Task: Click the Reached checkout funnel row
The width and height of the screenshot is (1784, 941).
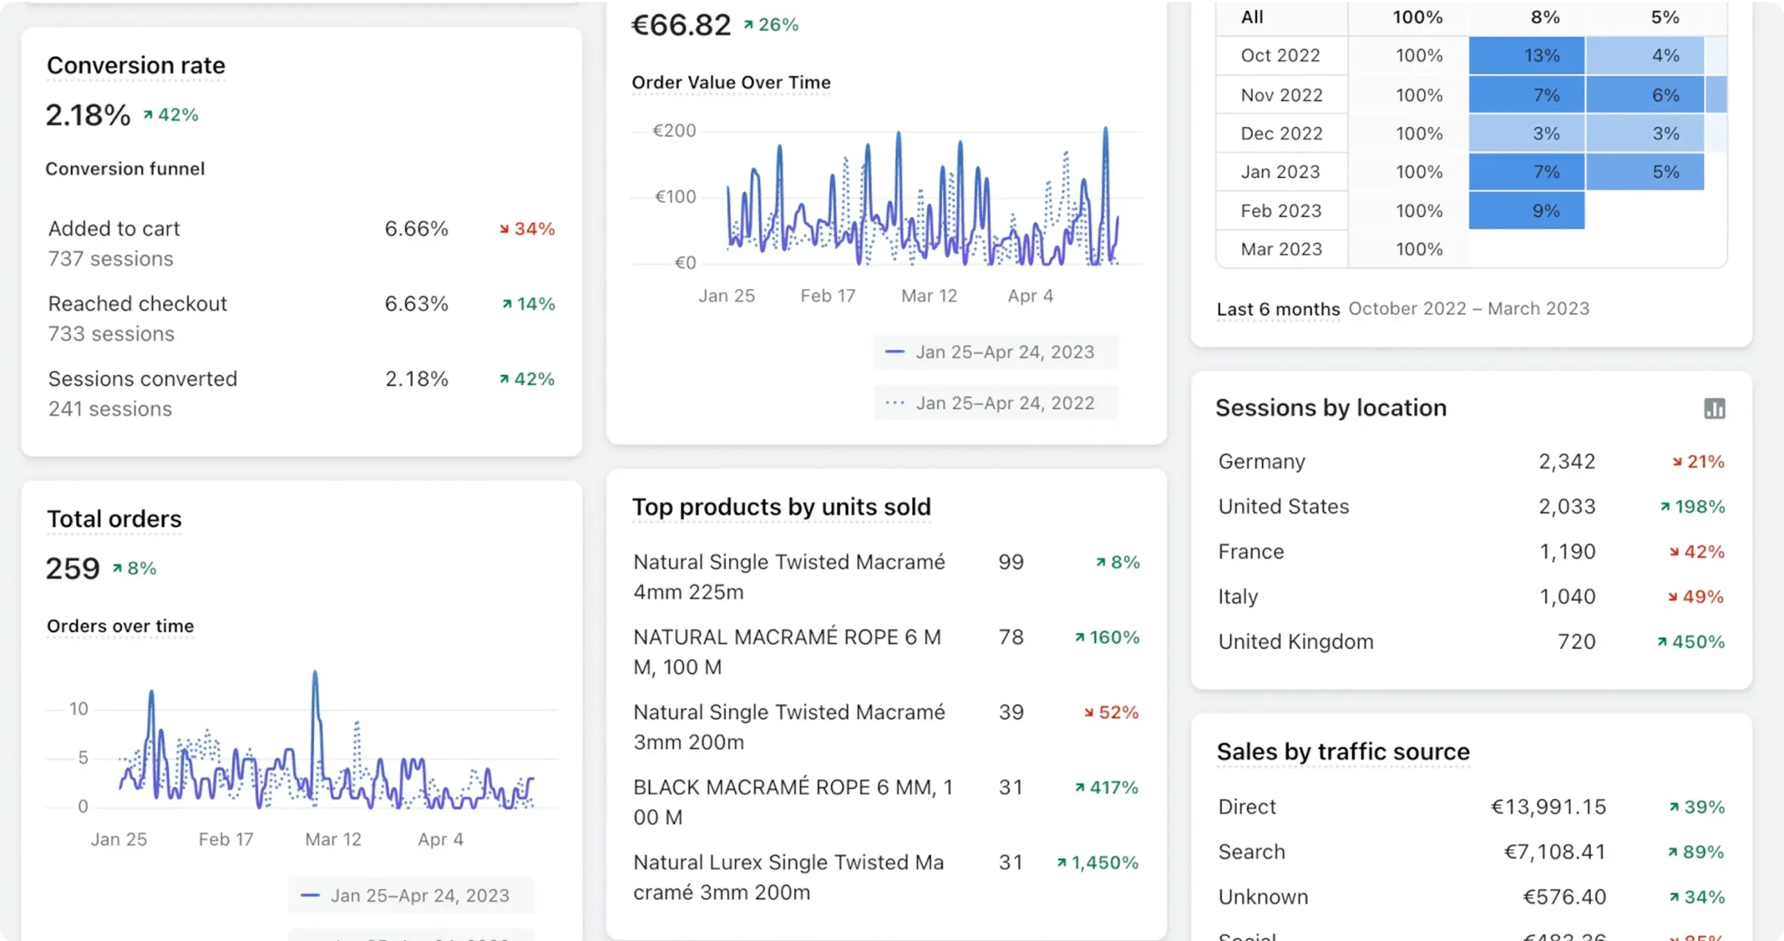Action: click(301, 319)
